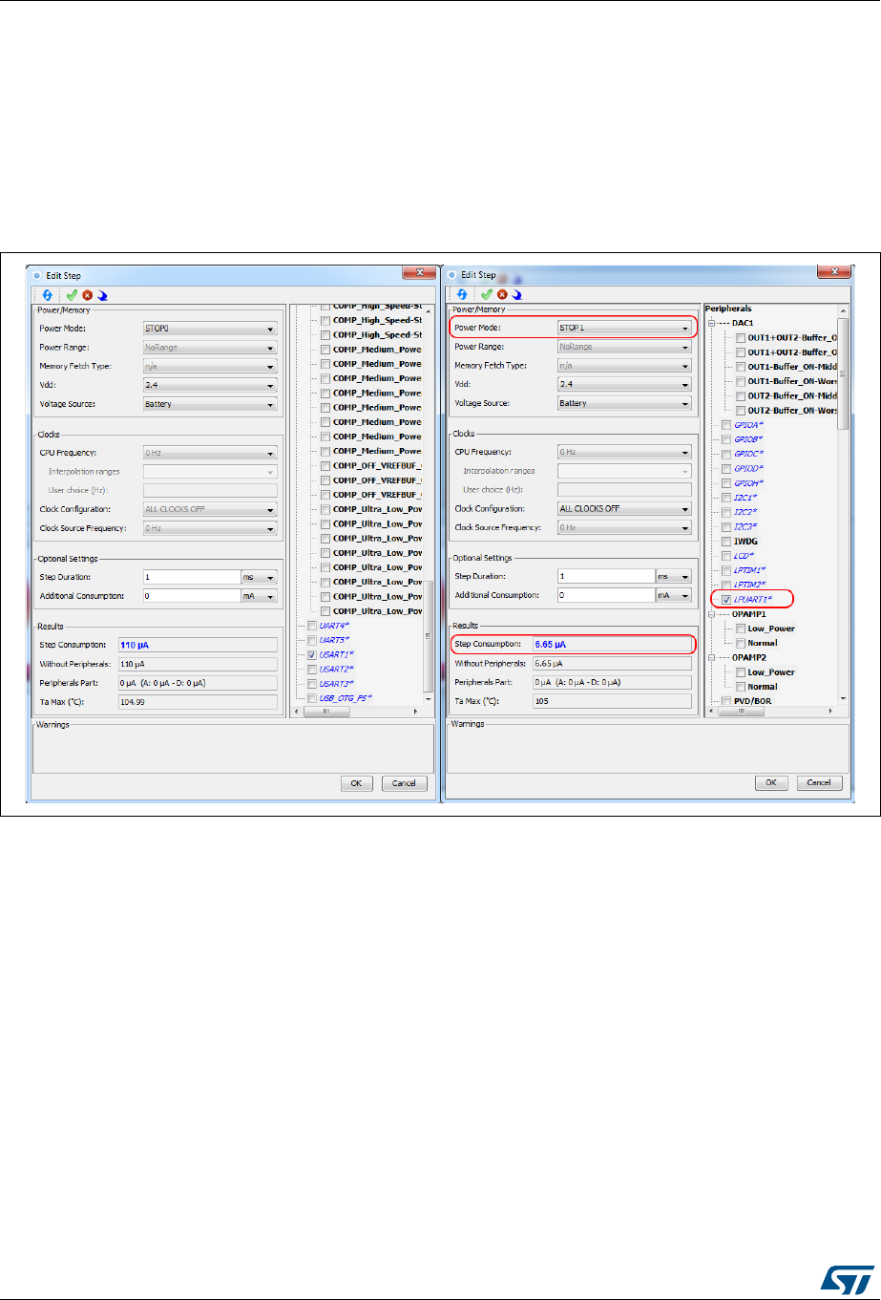Image resolution: width=881 pixels, height=1300 pixels.
Task: Collapse OPAMP2 tree node in right window
Action: [712, 658]
